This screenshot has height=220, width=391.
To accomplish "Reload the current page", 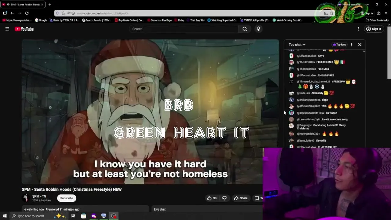I will [27, 13].
